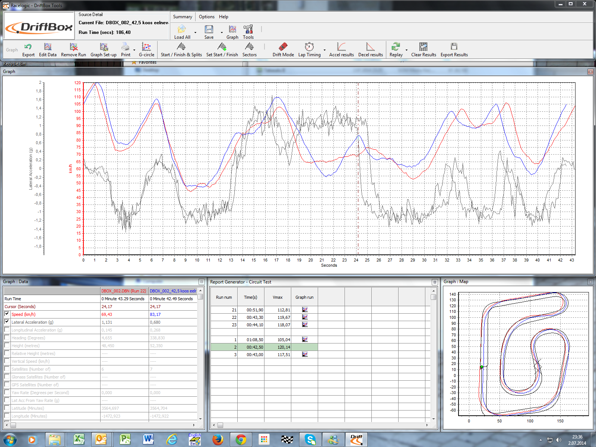Enable Satellites (Number of) channel

pos(7,369)
